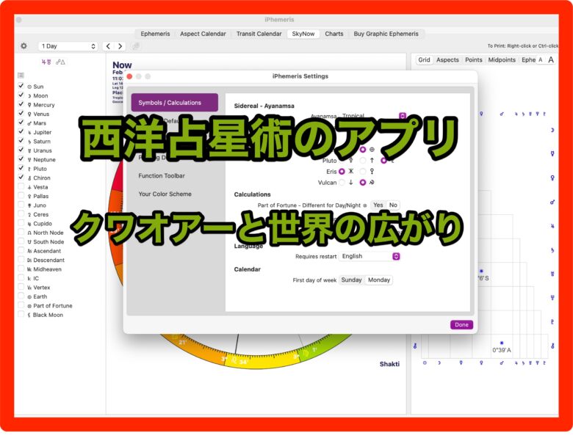Click the Black Moon glyph icon

[29, 315]
